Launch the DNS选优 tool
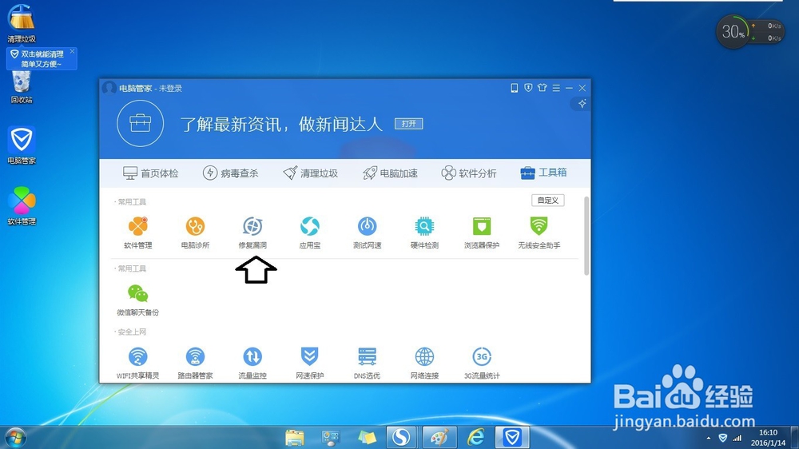The height and width of the screenshot is (449, 799). point(367,357)
